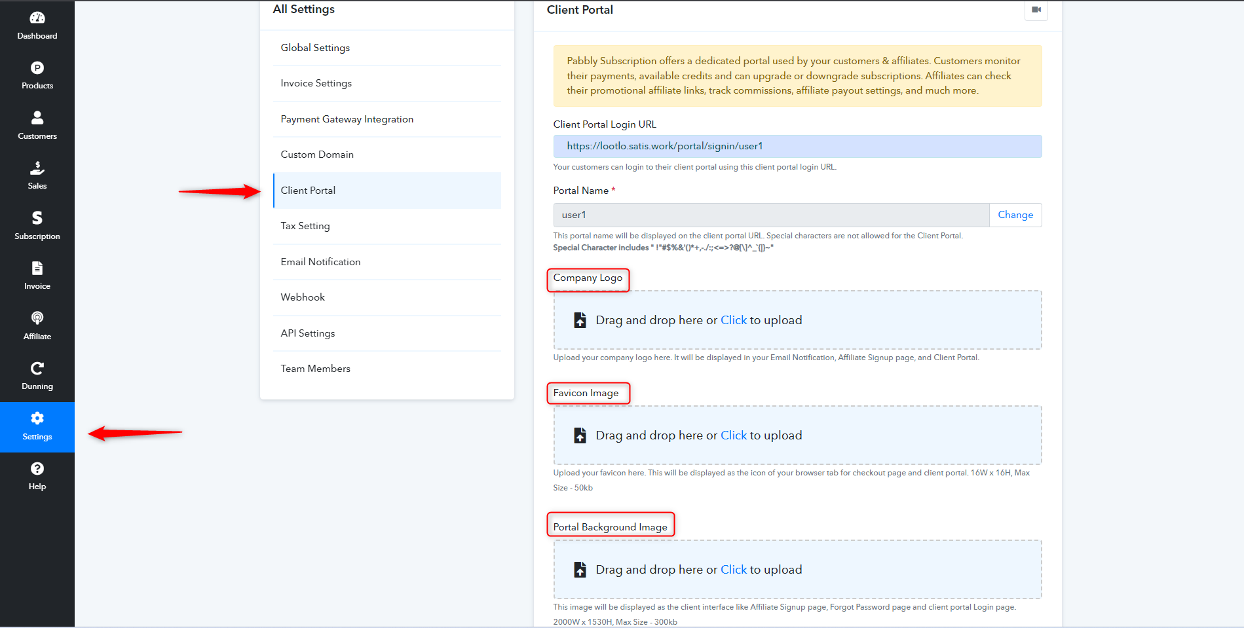Open the Dunning sidebar icon
The width and height of the screenshot is (1244, 628).
tap(37, 368)
